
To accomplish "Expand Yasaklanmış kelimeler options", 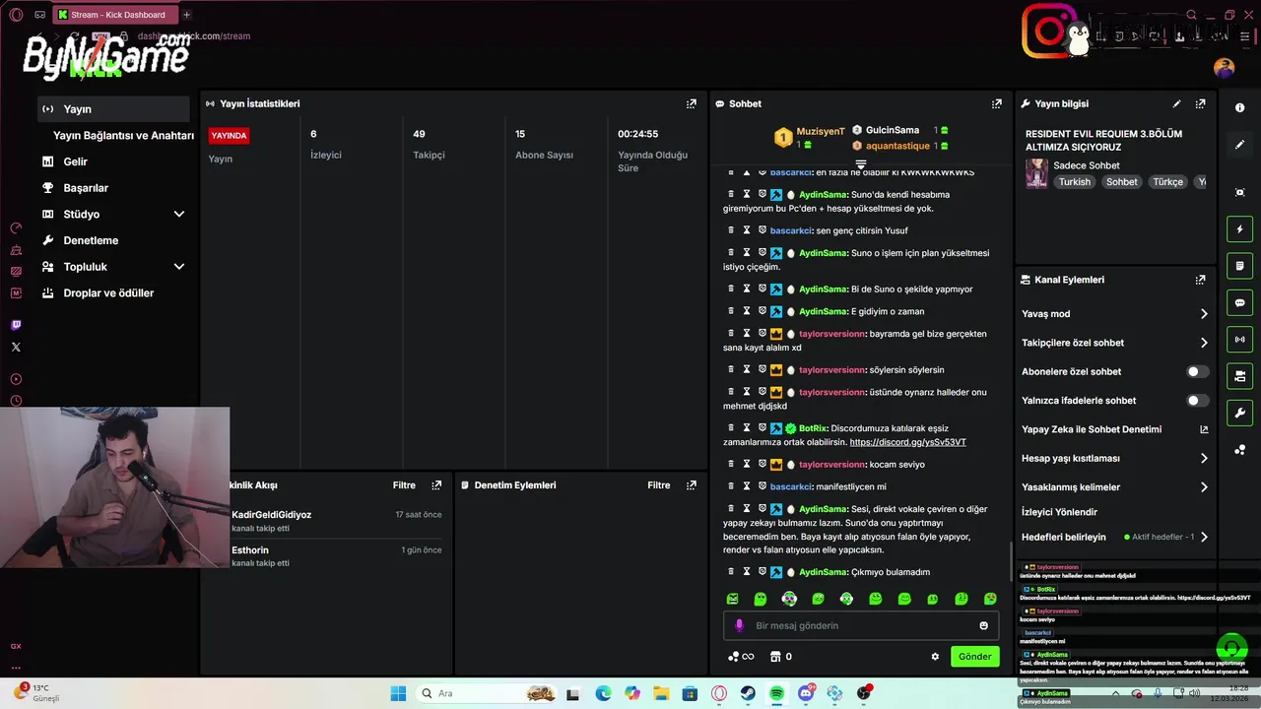I will pos(1203,486).
